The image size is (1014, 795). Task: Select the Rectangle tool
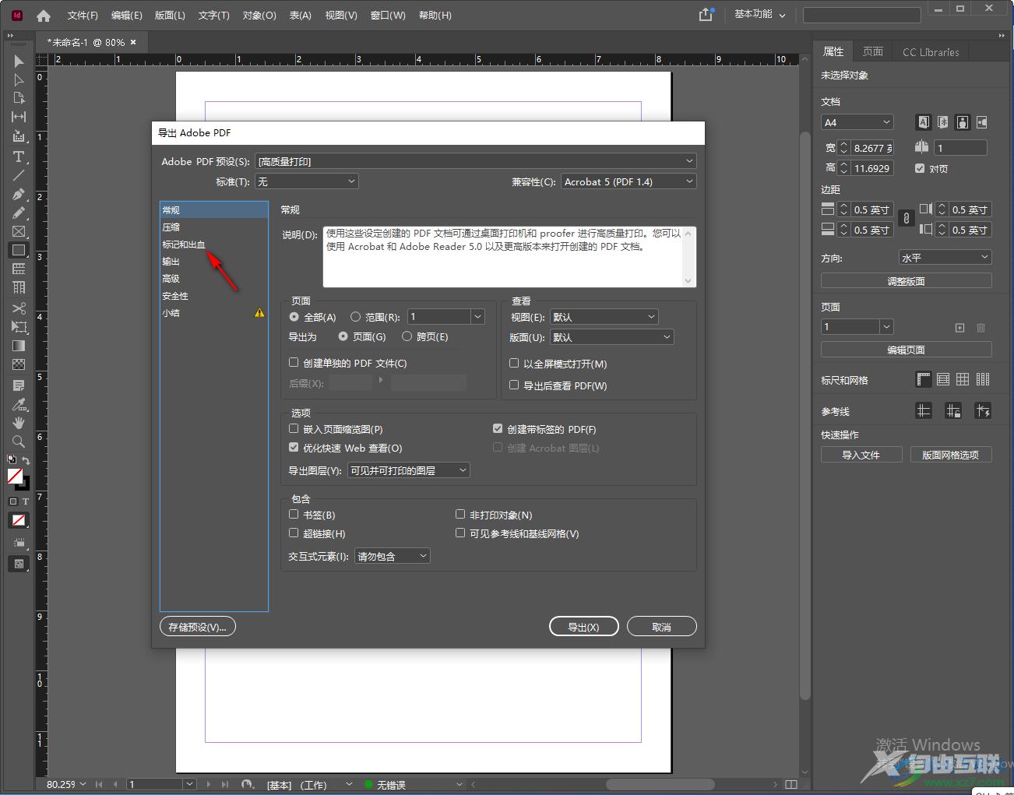[x=19, y=250]
